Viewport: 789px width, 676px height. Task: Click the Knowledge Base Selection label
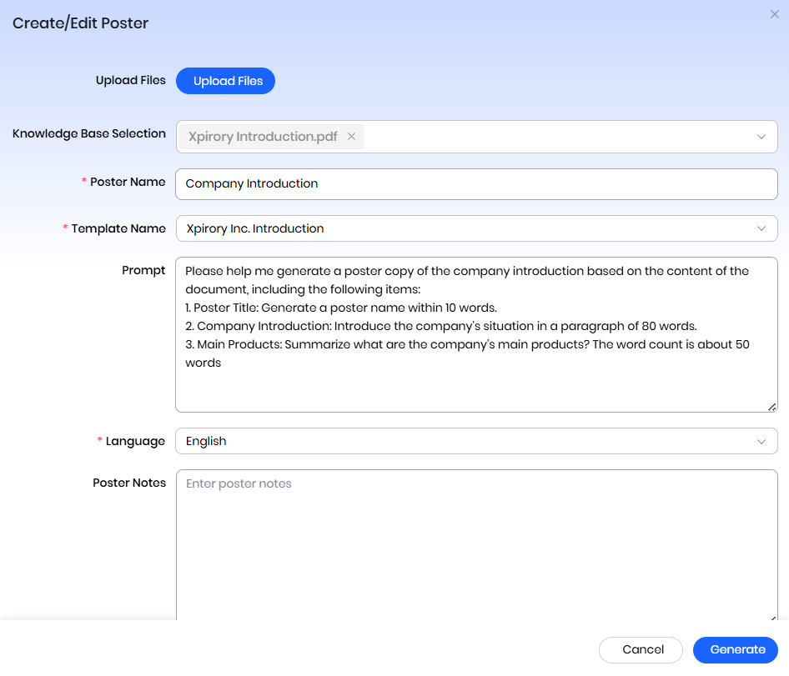[89, 133]
